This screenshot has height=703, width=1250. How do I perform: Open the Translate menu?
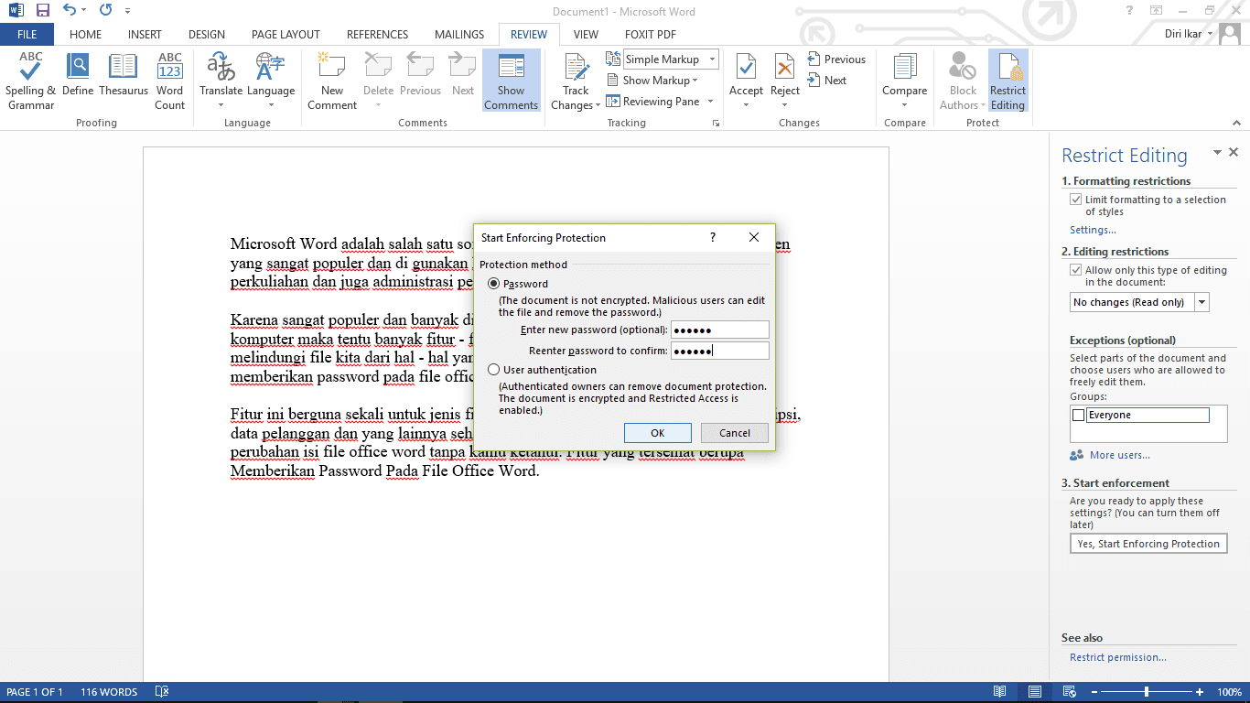coord(221,81)
